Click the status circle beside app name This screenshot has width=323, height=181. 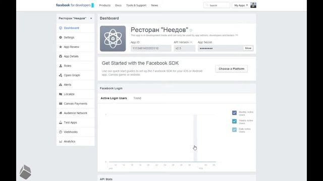pyautogui.click(x=191, y=30)
